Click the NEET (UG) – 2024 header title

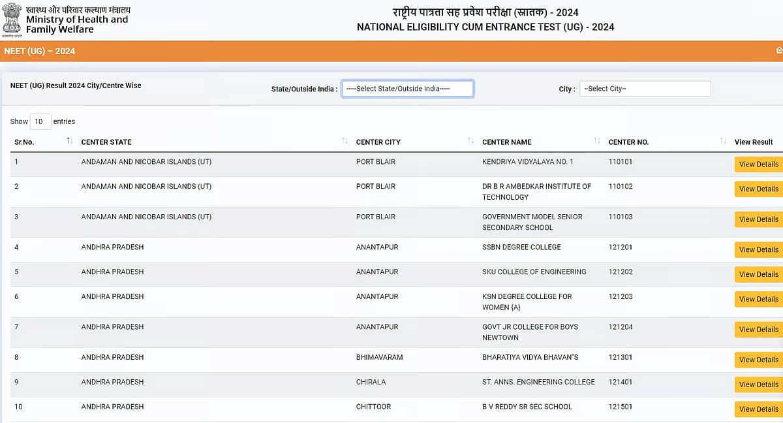coord(39,51)
